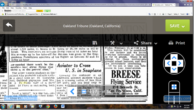Open the Favorites menu
Viewport: 194px width, 110px height.
pyautogui.click(x=18, y=8)
